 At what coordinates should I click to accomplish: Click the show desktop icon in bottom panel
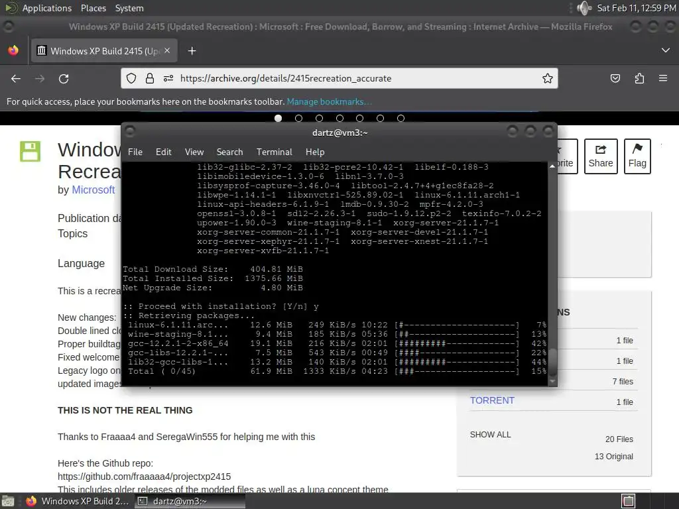(7, 501)
